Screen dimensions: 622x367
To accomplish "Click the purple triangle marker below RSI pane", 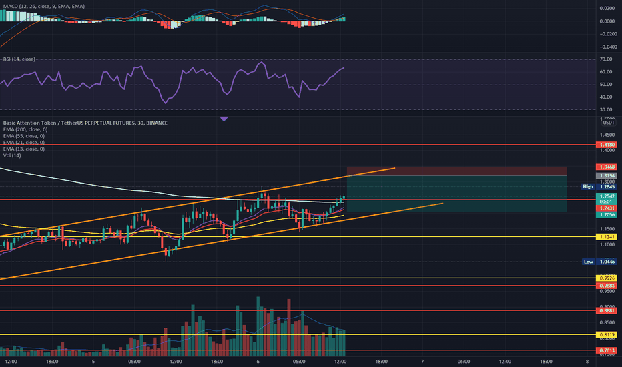I will [x=224, y=119].
